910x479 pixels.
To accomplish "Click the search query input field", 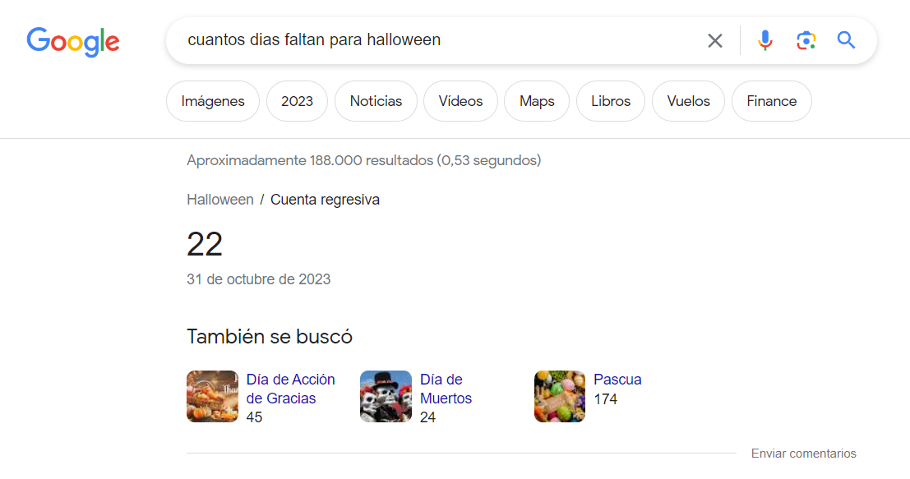I will pos(436,40).
